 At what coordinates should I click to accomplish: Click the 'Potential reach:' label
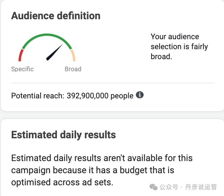point(38,96)
